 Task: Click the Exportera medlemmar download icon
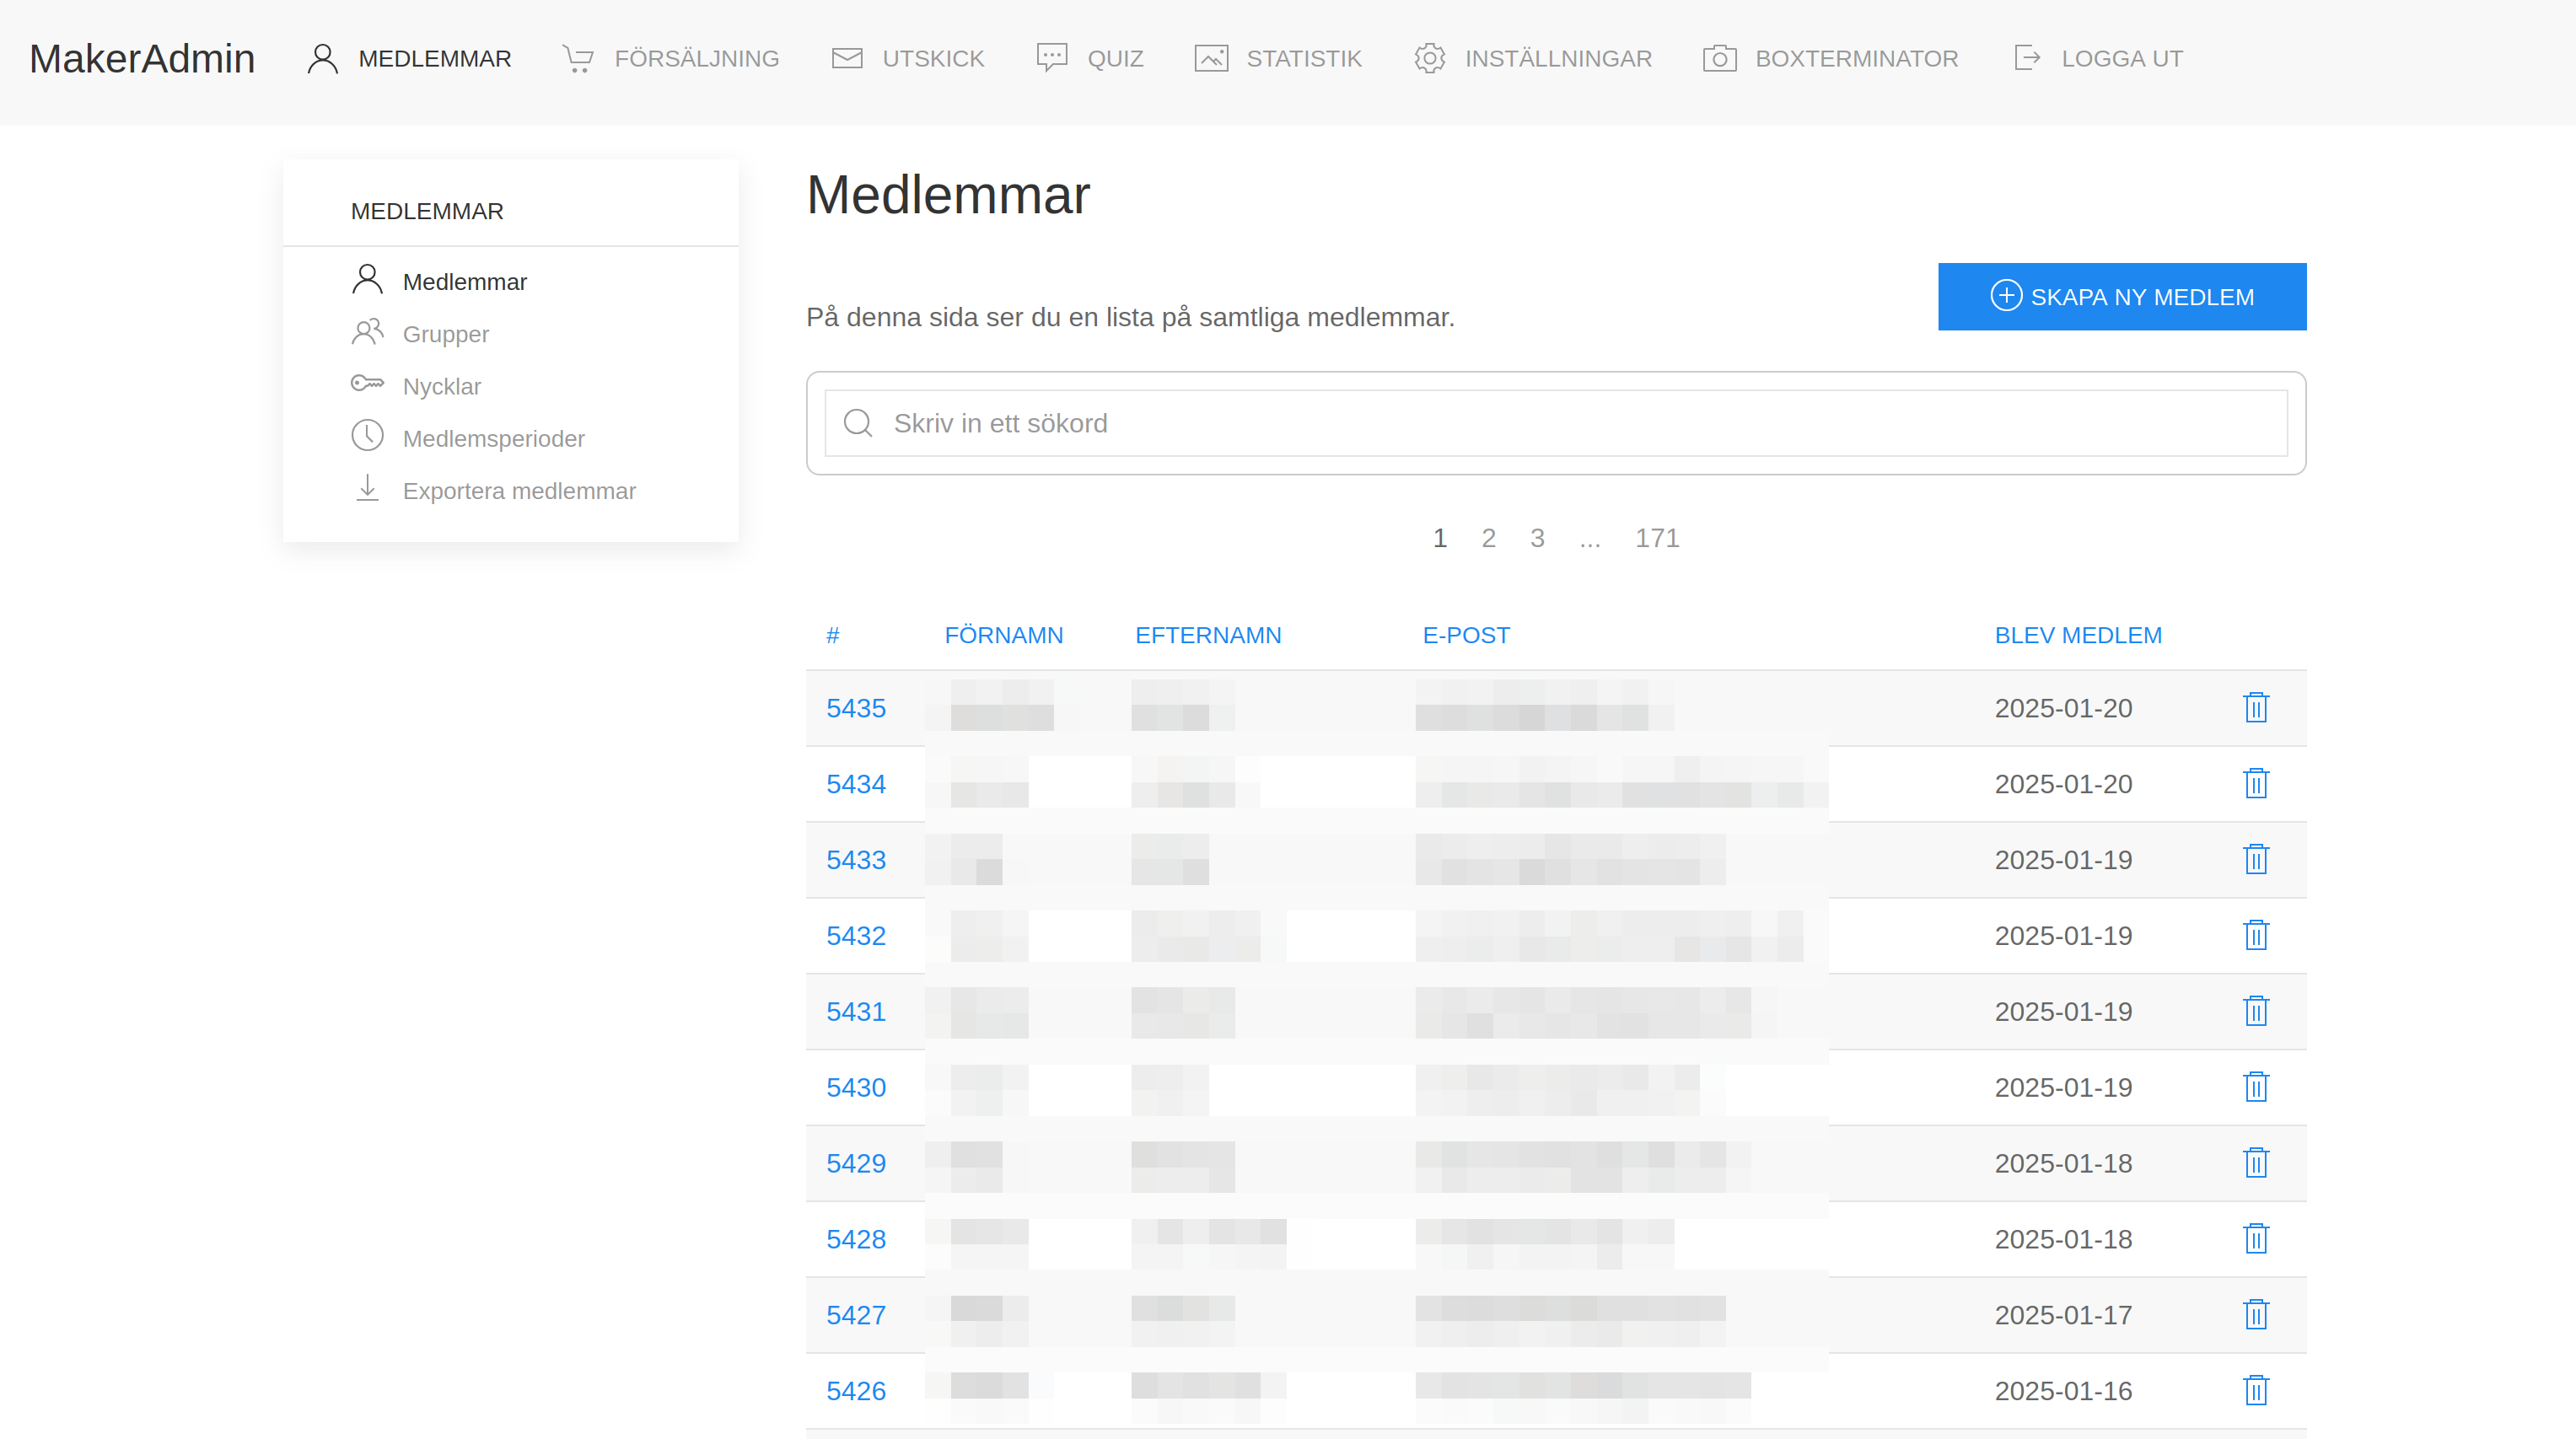[367, 489]
